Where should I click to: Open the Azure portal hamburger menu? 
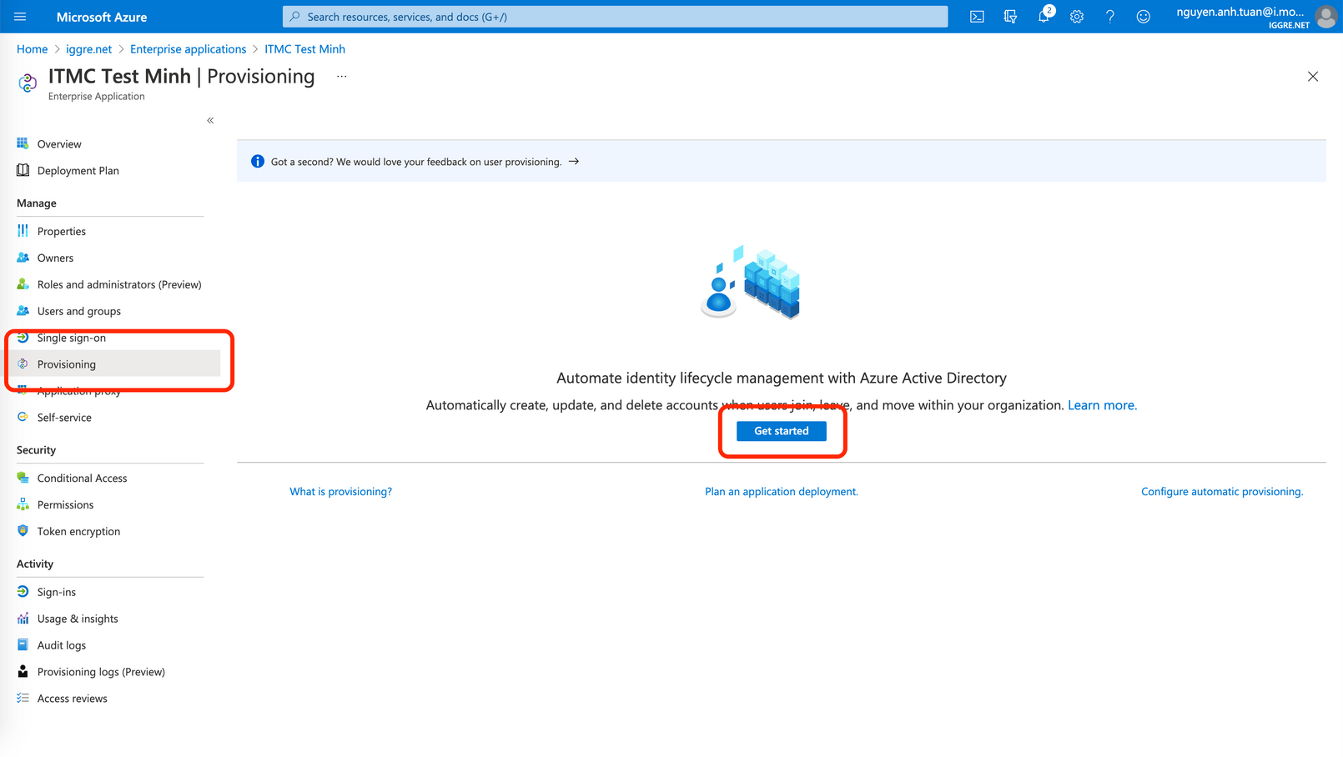(20, 17)
